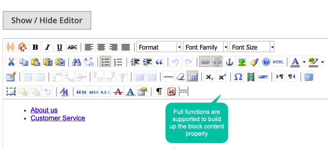Insert special character with the Omega icon
Viewport: 328px width, 149px height.
tap(238, 77)
